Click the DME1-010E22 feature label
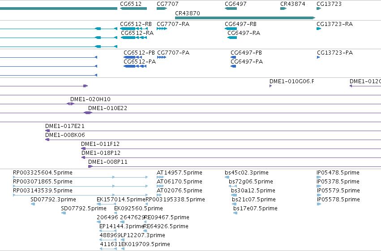 tap(107, 108)
